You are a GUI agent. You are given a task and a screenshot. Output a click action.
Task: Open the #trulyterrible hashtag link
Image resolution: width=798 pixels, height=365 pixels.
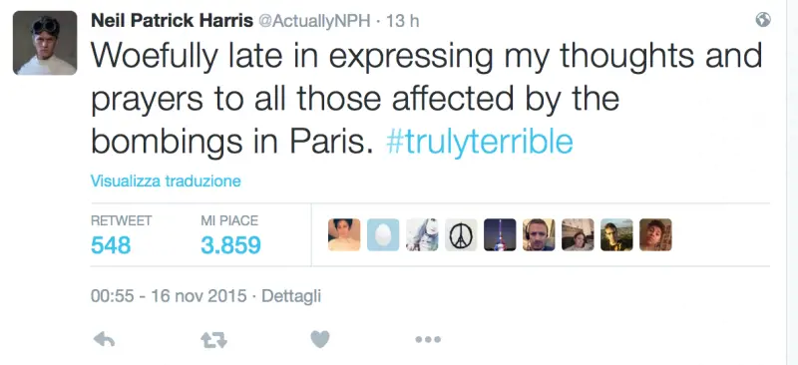tap(480, 142)
